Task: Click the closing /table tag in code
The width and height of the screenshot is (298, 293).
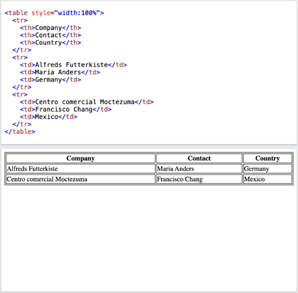Action: click(20, 132)
